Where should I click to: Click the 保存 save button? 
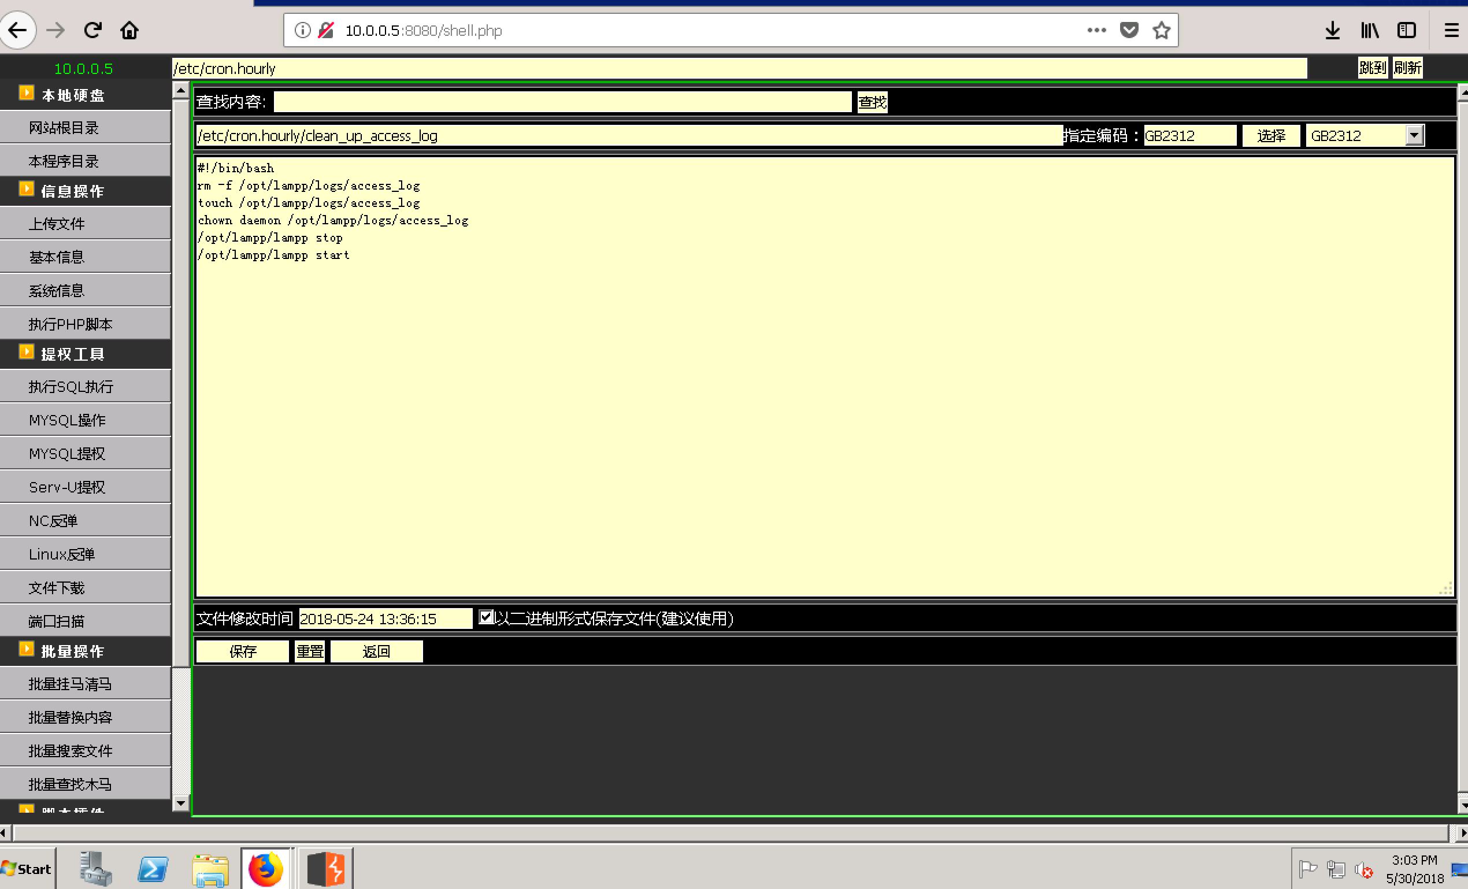[x=243, y=651]
